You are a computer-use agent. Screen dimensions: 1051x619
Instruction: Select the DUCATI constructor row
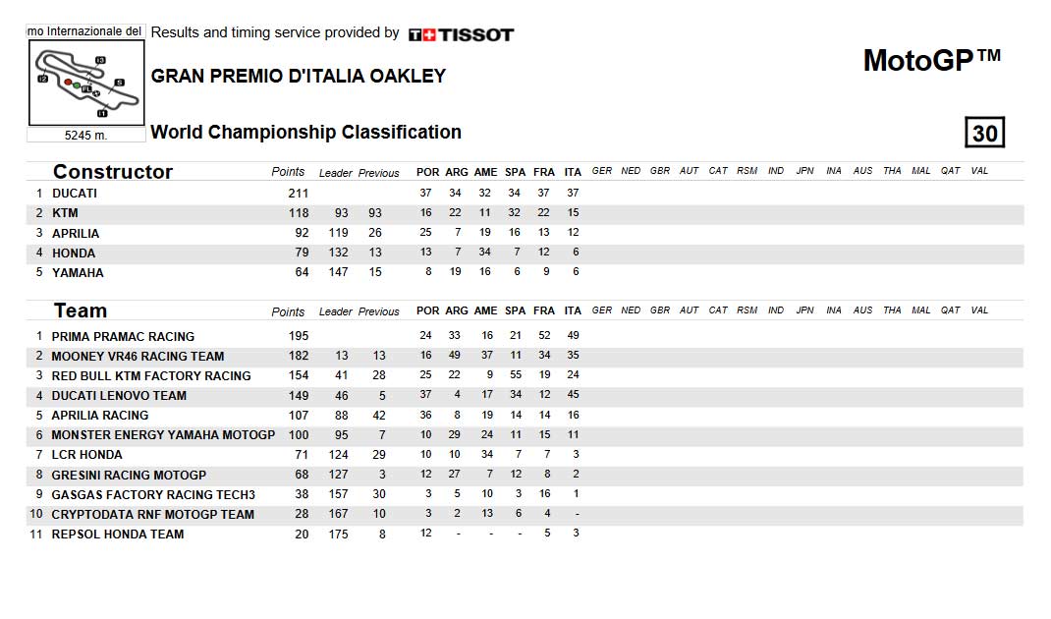pyautogui.click(x=525, y=194)
